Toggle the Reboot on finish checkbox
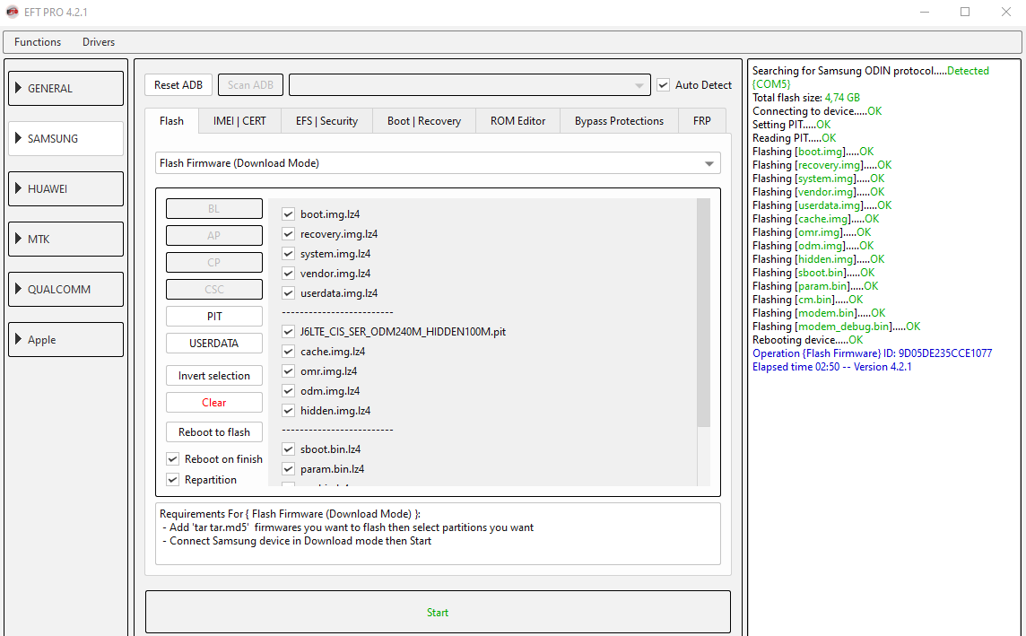1026x636 pixels. click(x=173, y=458)
